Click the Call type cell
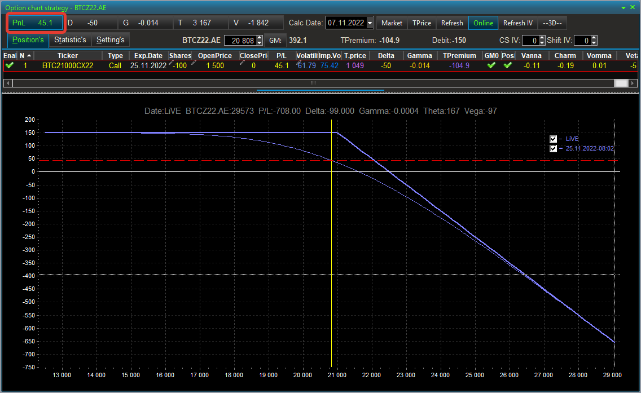641x393 pixels. pyautogui.click(x=115, y=65)
